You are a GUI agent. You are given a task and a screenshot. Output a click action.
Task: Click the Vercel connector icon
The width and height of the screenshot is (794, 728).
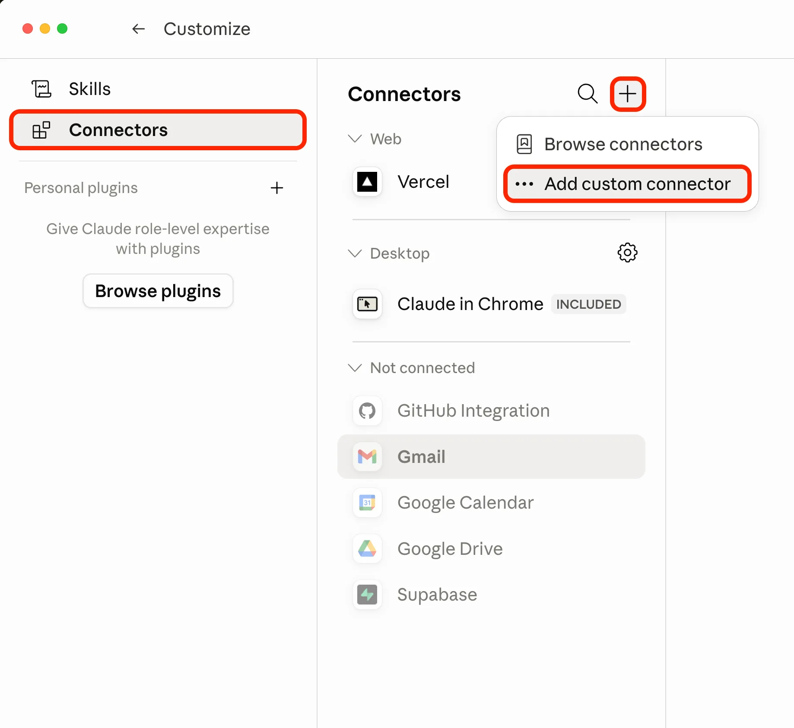pyautogui.click(x=367, y=182)
